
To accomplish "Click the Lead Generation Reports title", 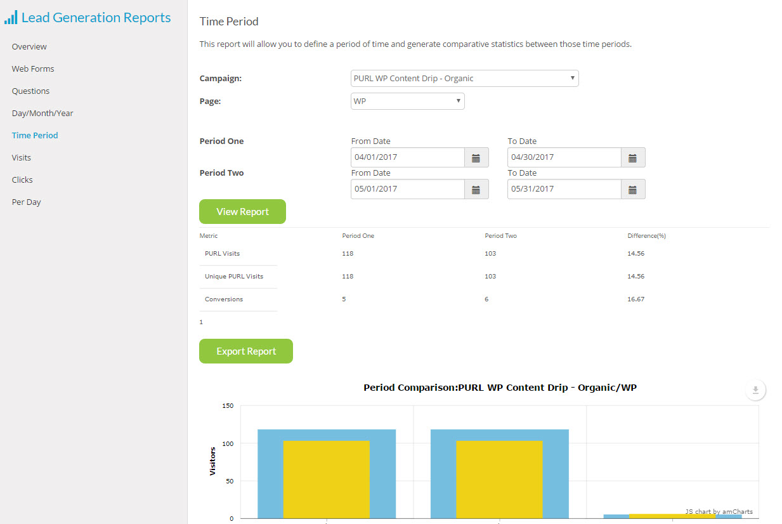I will pyautogui.click(x=96, y=18).
